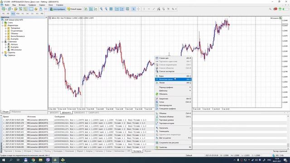Toggle Торговые уровни in context menu
The image size is (290, 163).
173,120
